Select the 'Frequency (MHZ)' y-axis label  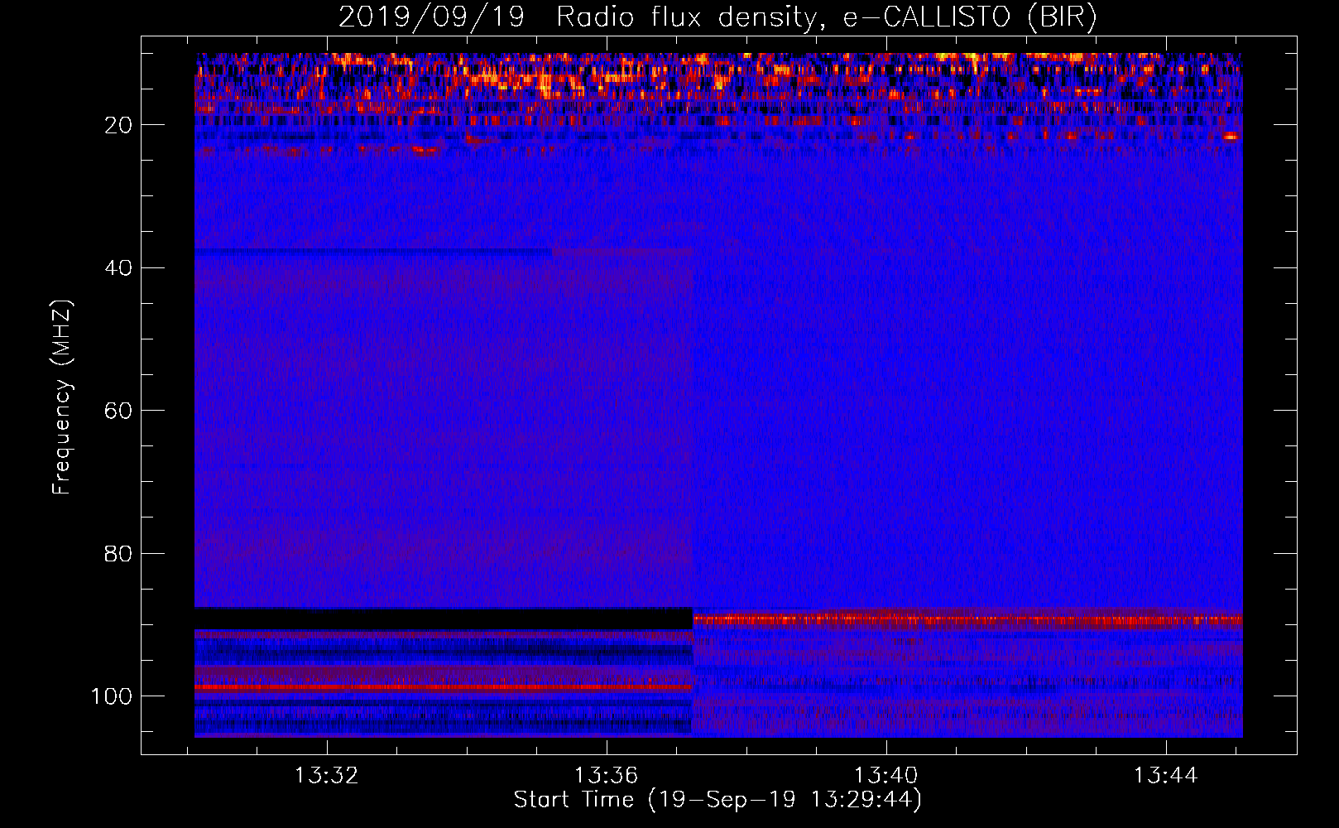click(62, 397)
